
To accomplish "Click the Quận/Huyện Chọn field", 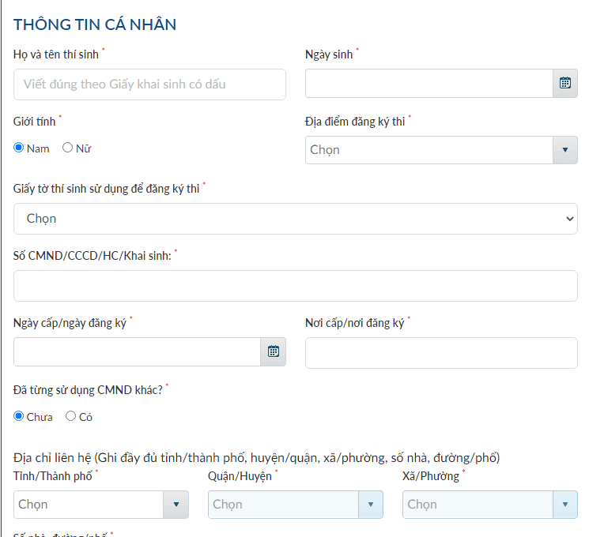I will (x=283, y=505).
